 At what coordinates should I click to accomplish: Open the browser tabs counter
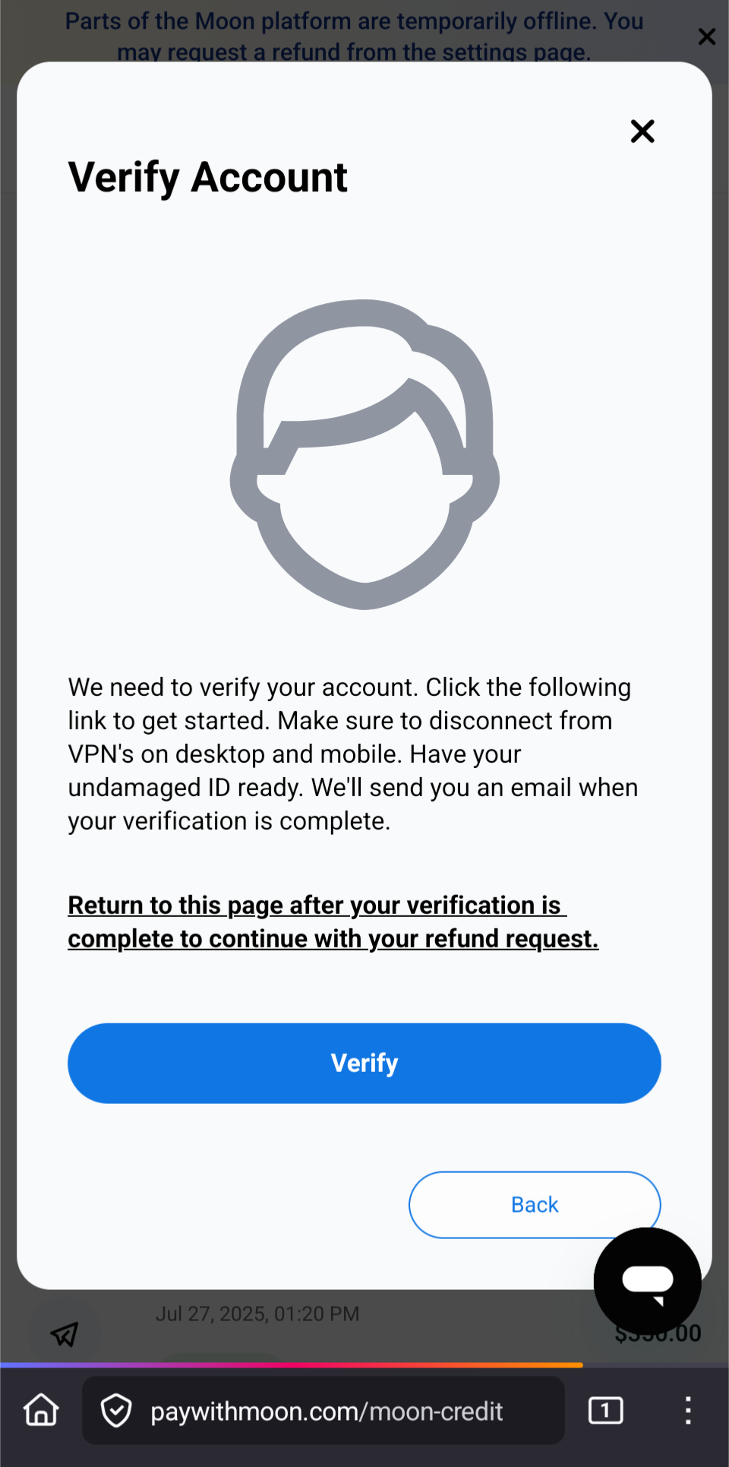[605, 1411]
